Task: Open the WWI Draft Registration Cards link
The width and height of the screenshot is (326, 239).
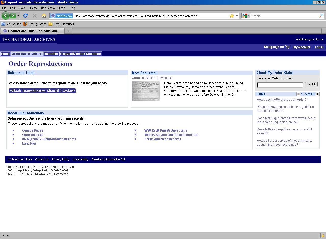Action: click(x=166, y=130)
